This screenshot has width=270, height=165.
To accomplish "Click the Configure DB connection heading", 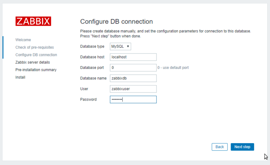I will (116, 21).
